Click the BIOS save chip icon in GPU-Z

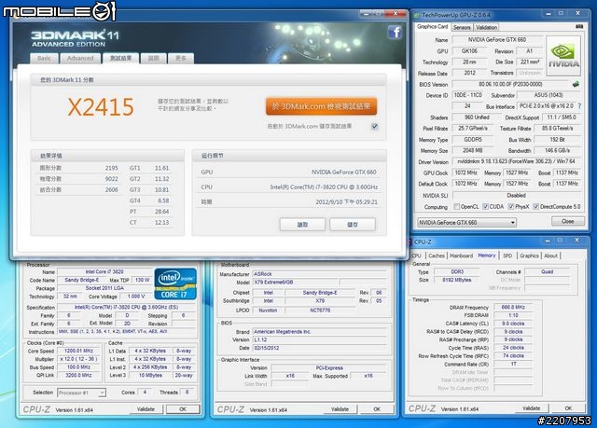pyautogui.click(x=576, y=84)
